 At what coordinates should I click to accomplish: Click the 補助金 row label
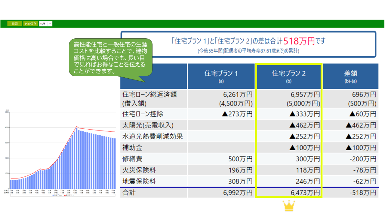[132, 148]
